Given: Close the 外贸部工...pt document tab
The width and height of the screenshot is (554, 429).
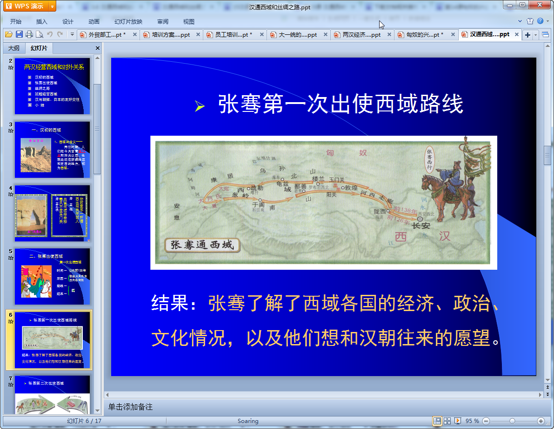Looking at the screenshot, I should 134,34.
